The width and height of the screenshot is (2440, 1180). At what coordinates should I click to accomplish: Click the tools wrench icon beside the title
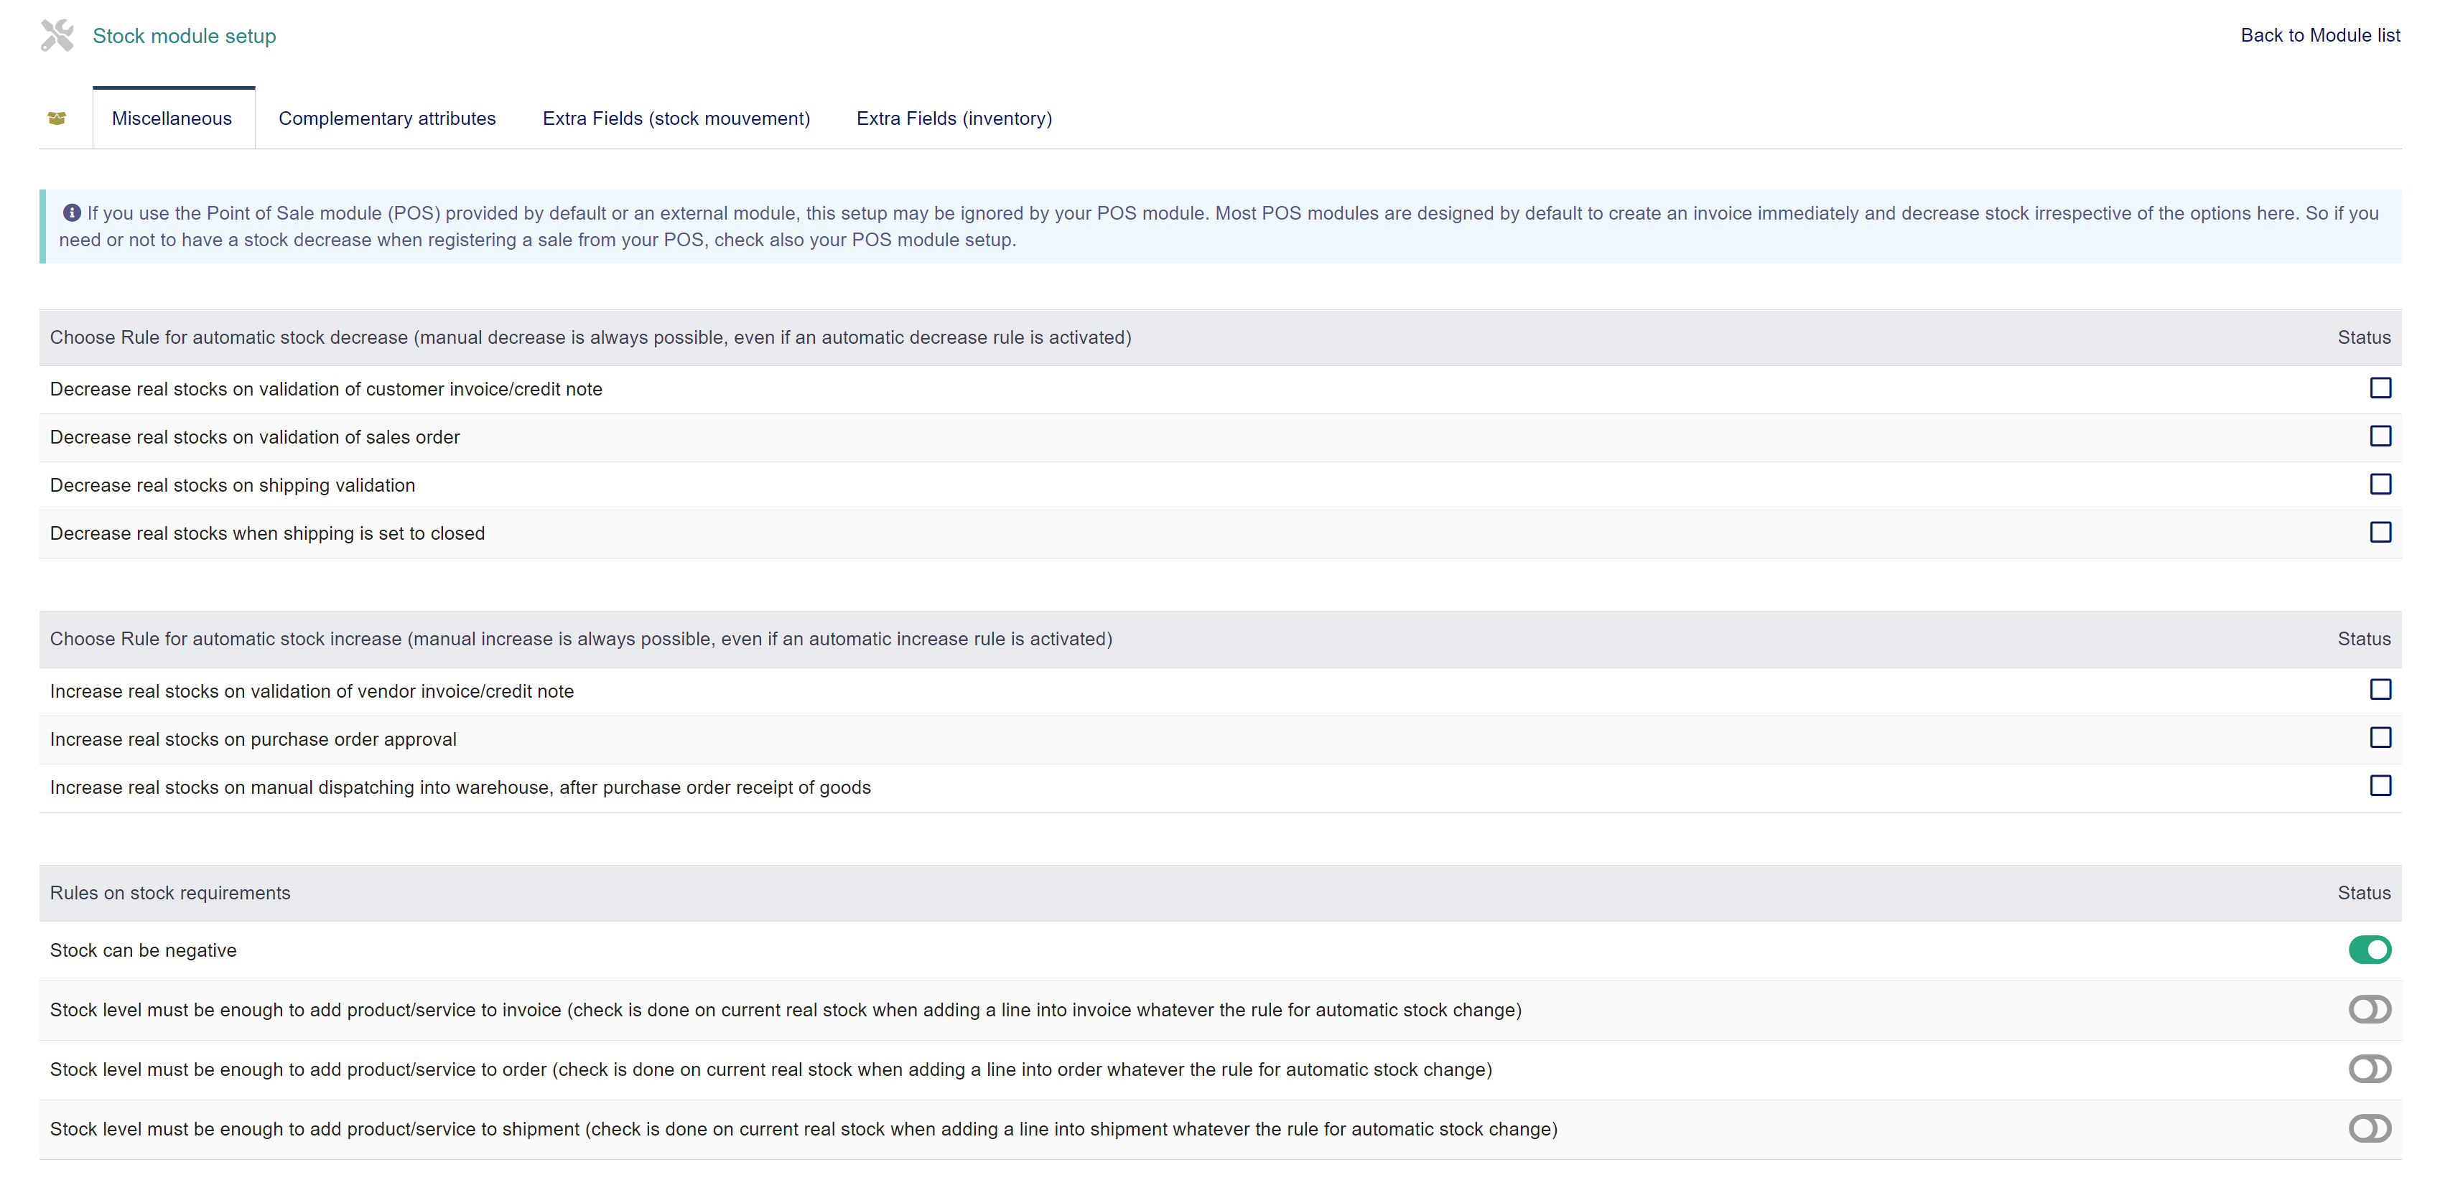57,36
